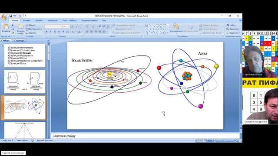Open the font color picker

coord(79,32)
